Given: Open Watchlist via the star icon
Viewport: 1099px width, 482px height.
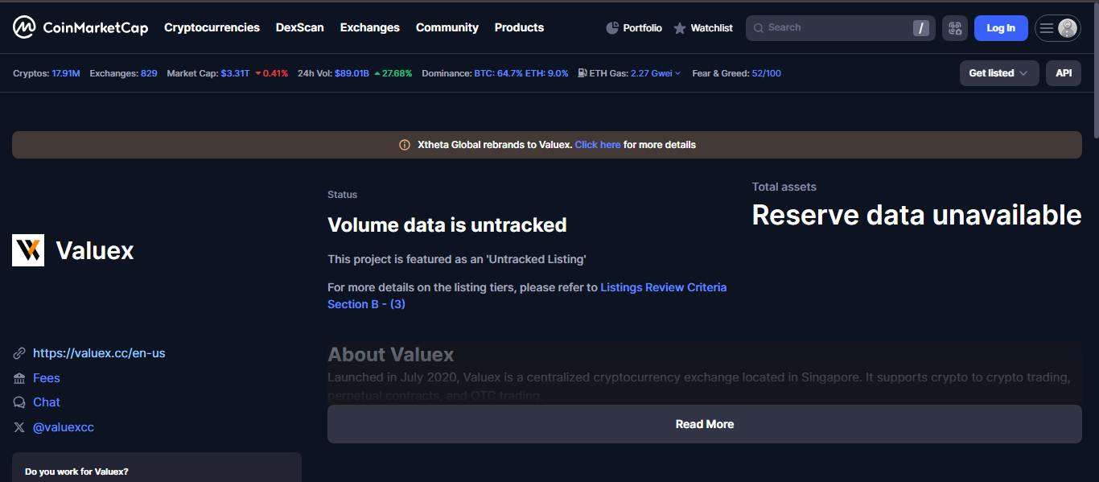Looking at the screenshot, I should click(678, 27).
